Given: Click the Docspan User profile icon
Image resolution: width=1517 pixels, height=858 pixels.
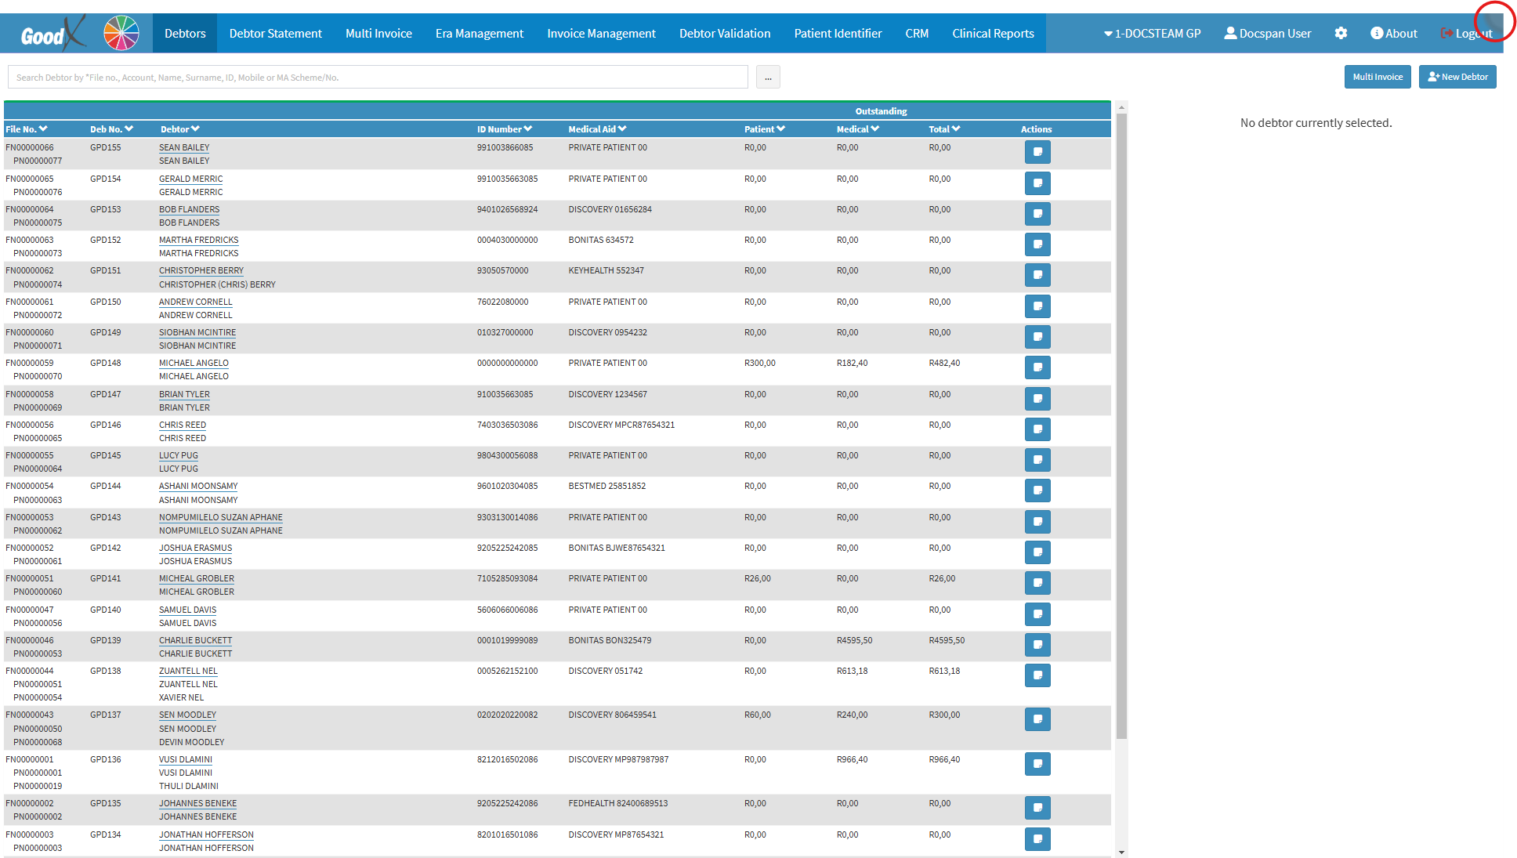Looking at the screenshot, I should point(1230,33).
